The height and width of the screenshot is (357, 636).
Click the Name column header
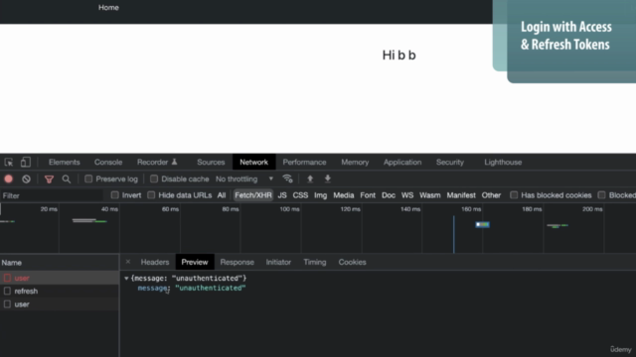[60, 262]
